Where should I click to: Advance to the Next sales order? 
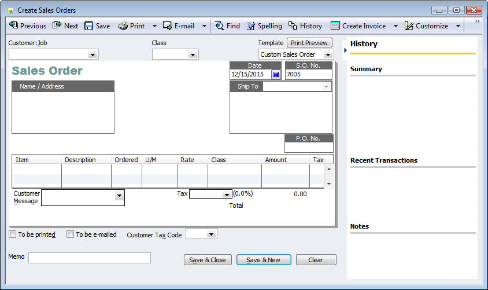pyautogui.click(x=65, y=26)
